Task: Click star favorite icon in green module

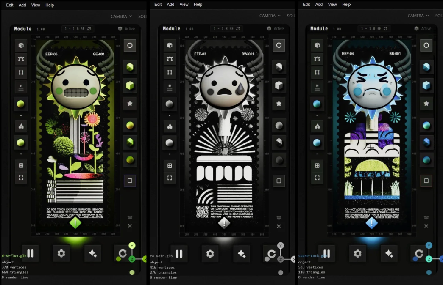Action: pyautogui.click(x=130, y=104)
